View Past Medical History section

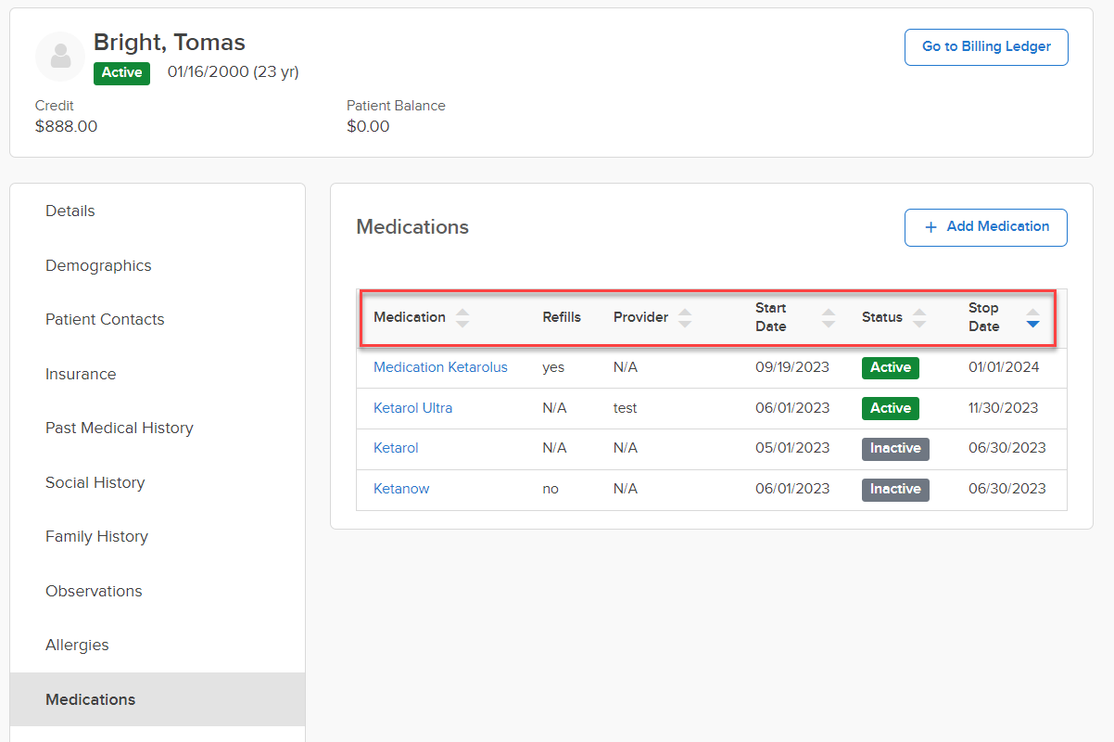click(120, 429)
